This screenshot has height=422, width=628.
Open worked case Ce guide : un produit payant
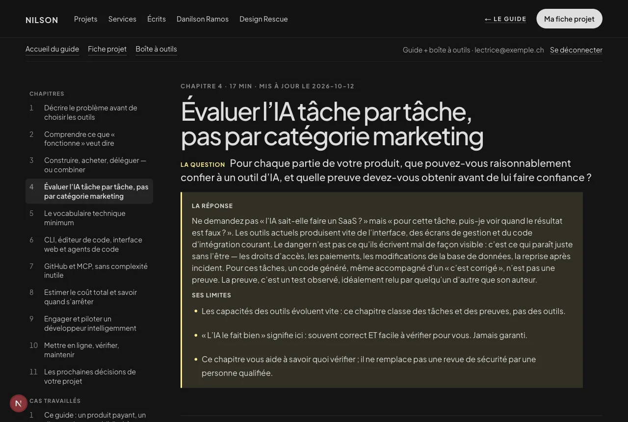coord(89,416)
